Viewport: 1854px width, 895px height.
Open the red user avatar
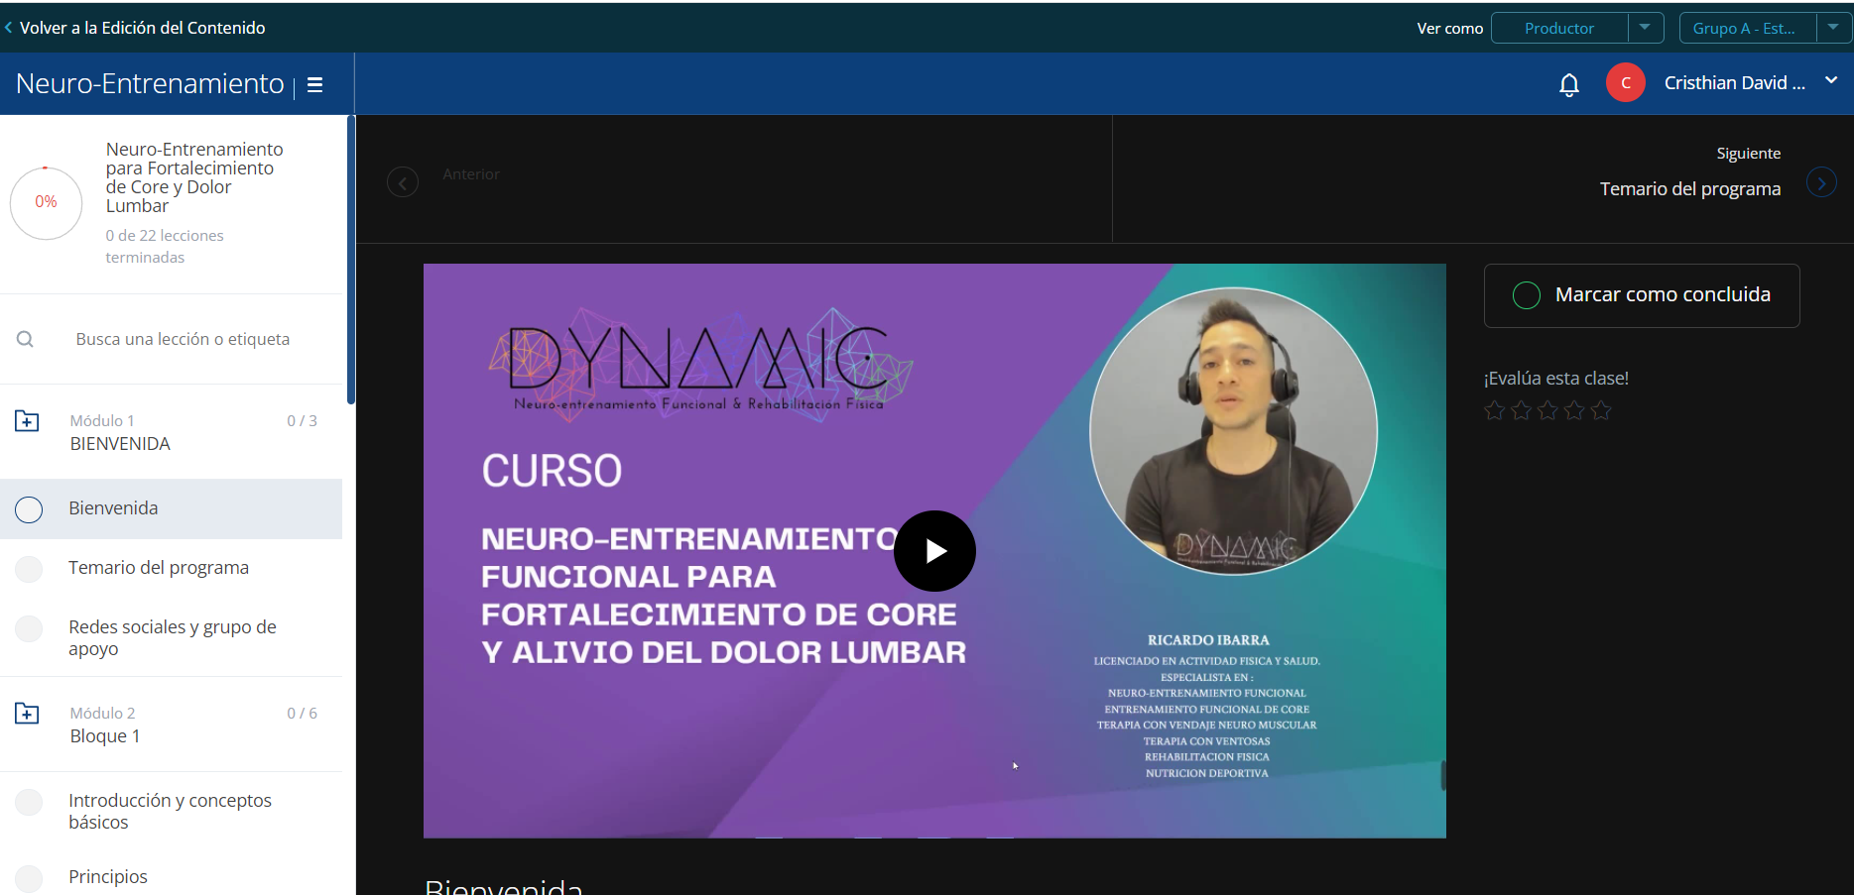[x=1625, y=83]
